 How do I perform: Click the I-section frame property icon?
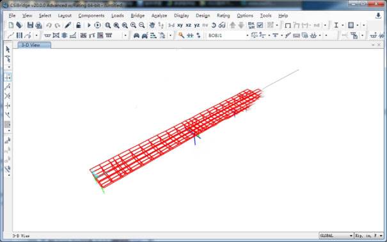336,25
